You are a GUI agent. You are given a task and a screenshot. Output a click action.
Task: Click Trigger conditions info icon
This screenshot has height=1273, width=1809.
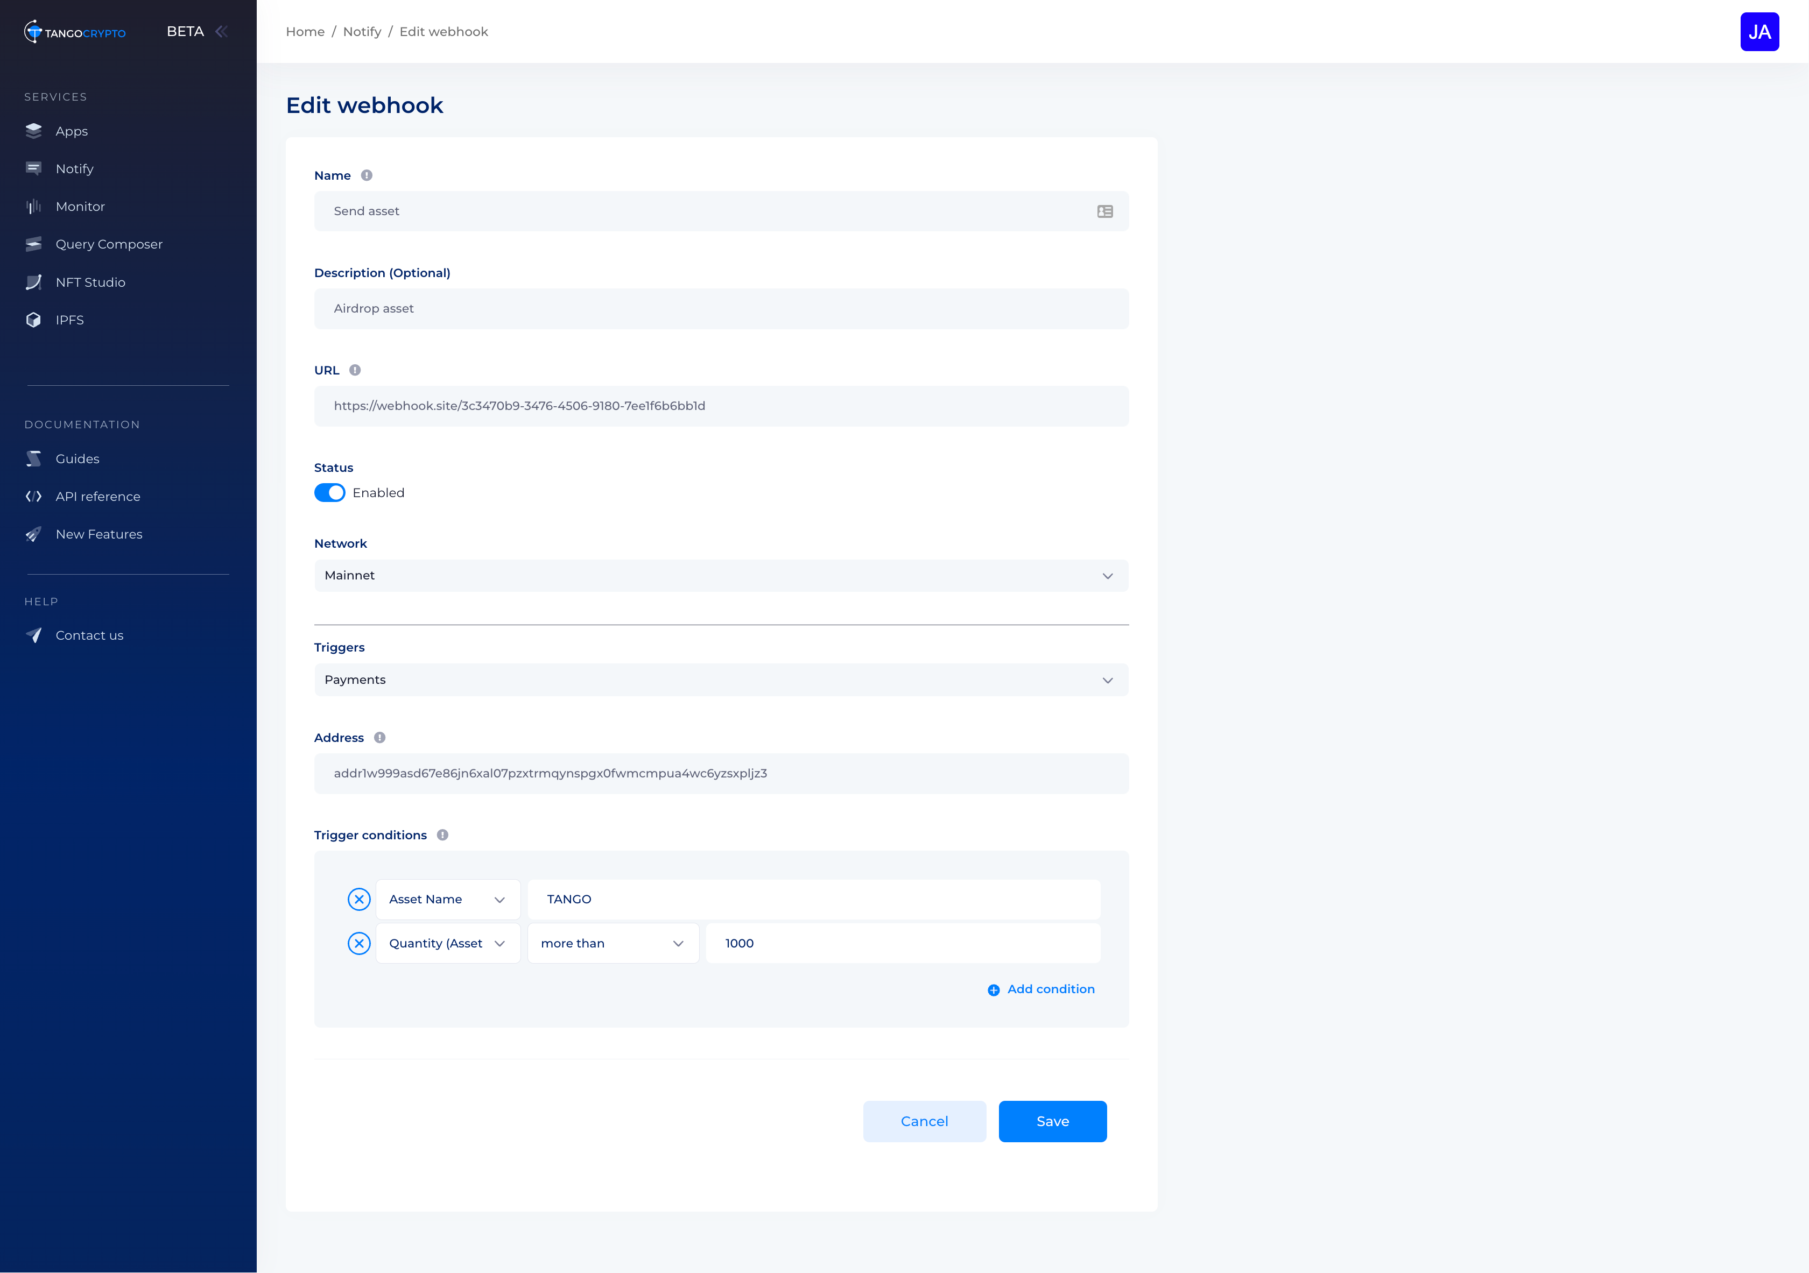[443, 835]
